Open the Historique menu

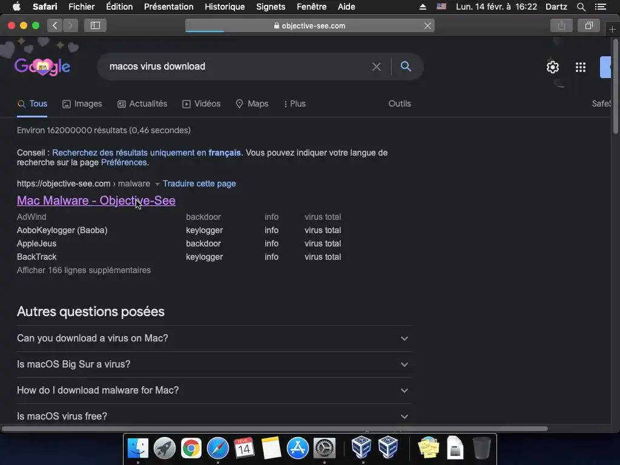[225, 7]
